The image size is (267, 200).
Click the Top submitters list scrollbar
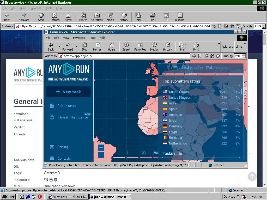(x=242, y=91)
